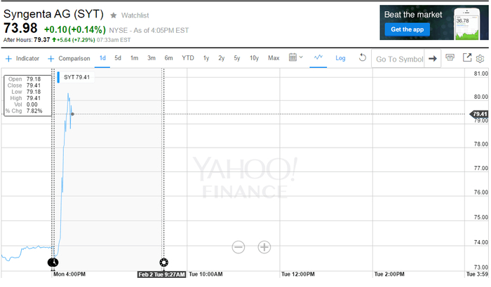Click the Watchlist link
491x287 pixels.
[135, 15]
